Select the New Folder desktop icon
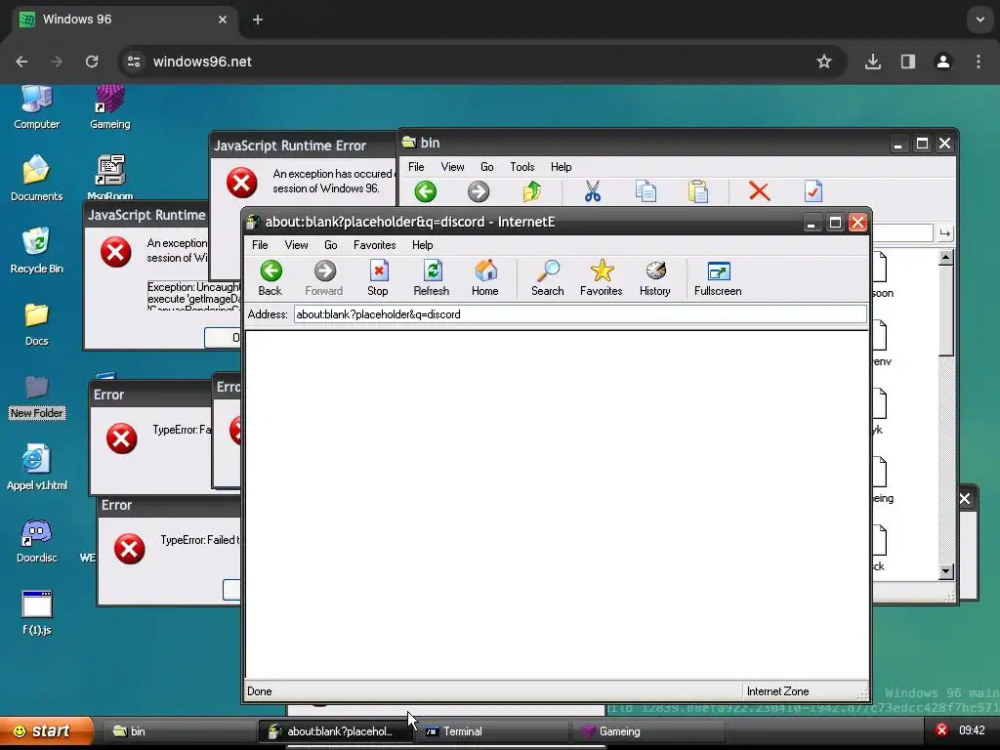This screenshot has width=1000, height=750. point(37,396)
